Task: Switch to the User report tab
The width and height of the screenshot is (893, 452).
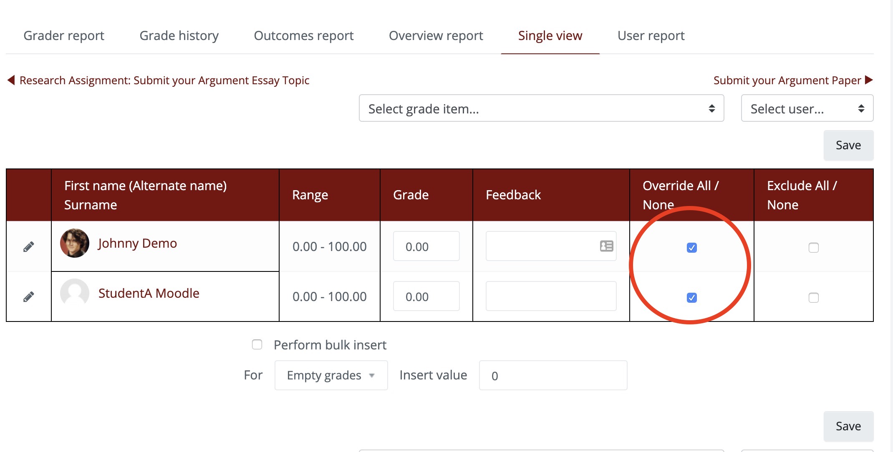Action: [651, 35]
